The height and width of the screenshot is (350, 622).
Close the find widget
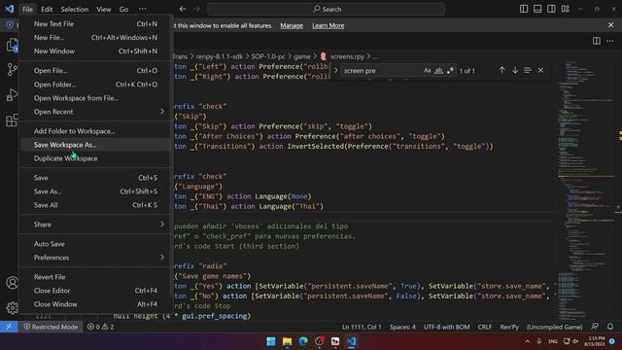point(540,70)
